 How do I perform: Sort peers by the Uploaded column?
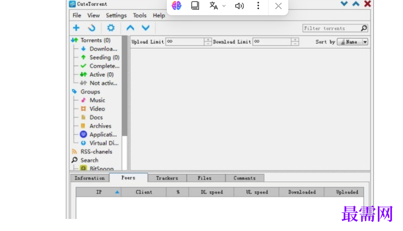[x=344, y=192]
